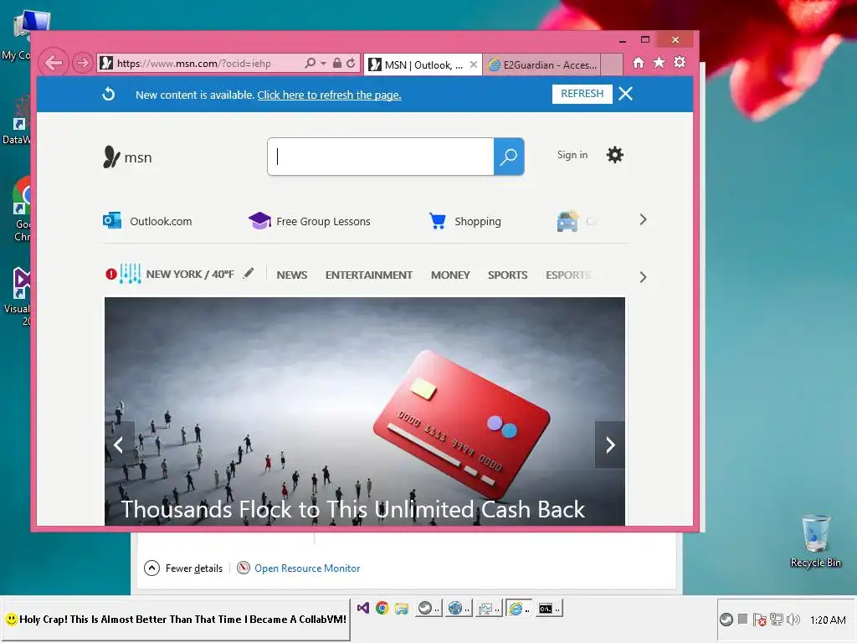Open the ENTERTAINMENT section
The height and width of the screenshot is (643, 857).
[369, 275]
